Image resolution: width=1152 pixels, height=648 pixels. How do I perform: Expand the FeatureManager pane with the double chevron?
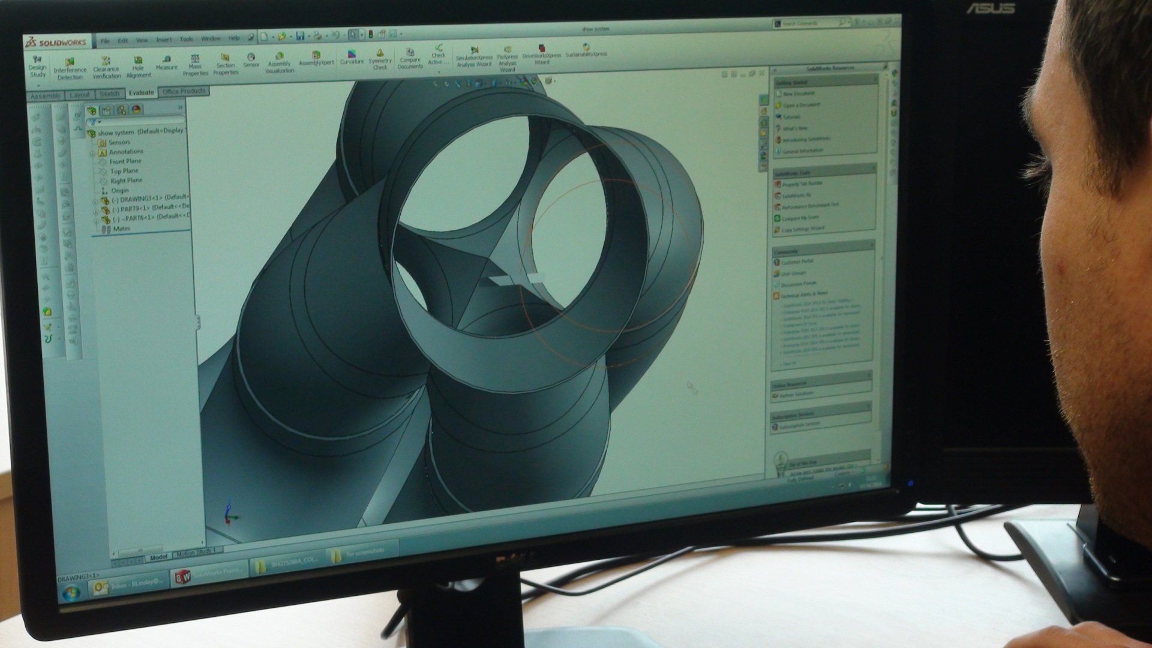tap(180, 107)
